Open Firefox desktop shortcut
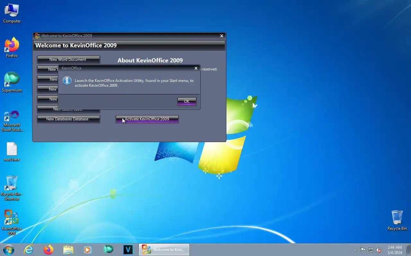The height and width of the screenshot is (256, 411). tap(12, 48)
